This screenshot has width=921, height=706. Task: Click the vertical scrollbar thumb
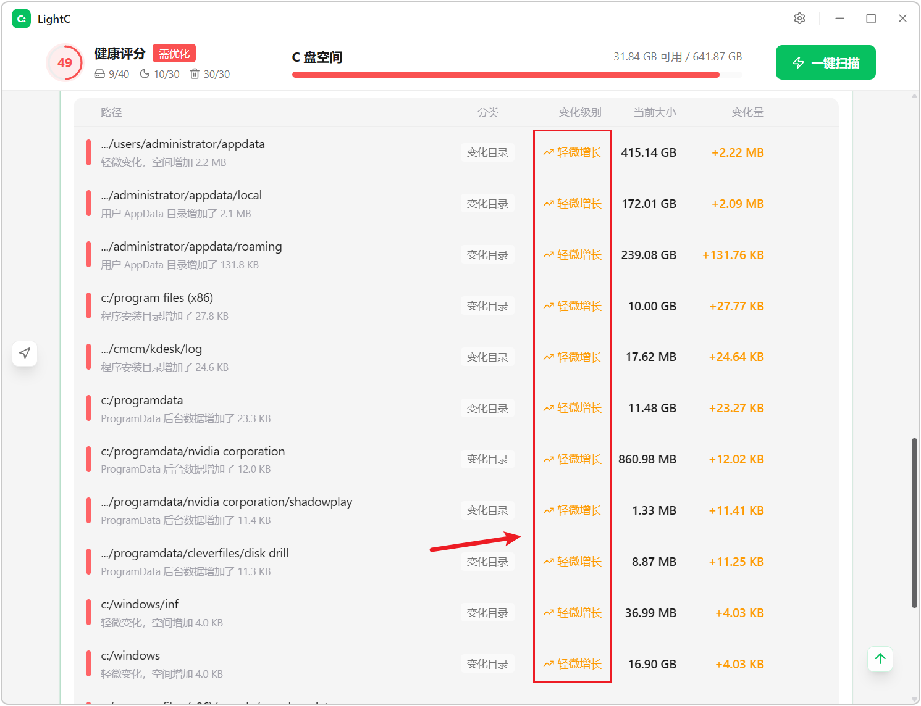click(914, 523)
